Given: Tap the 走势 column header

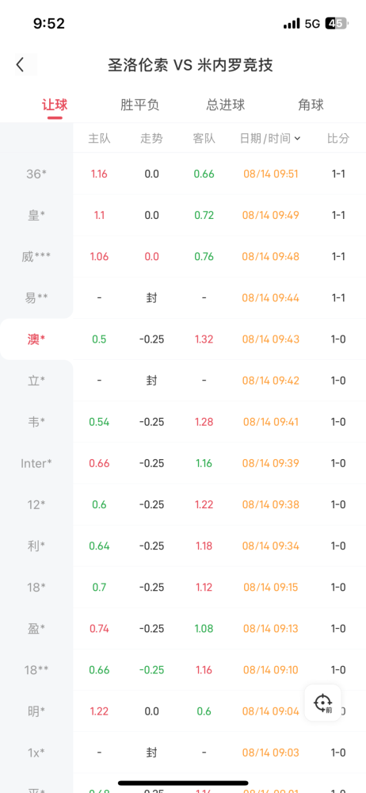Looking at the screenshot, I should pos(151,138).
